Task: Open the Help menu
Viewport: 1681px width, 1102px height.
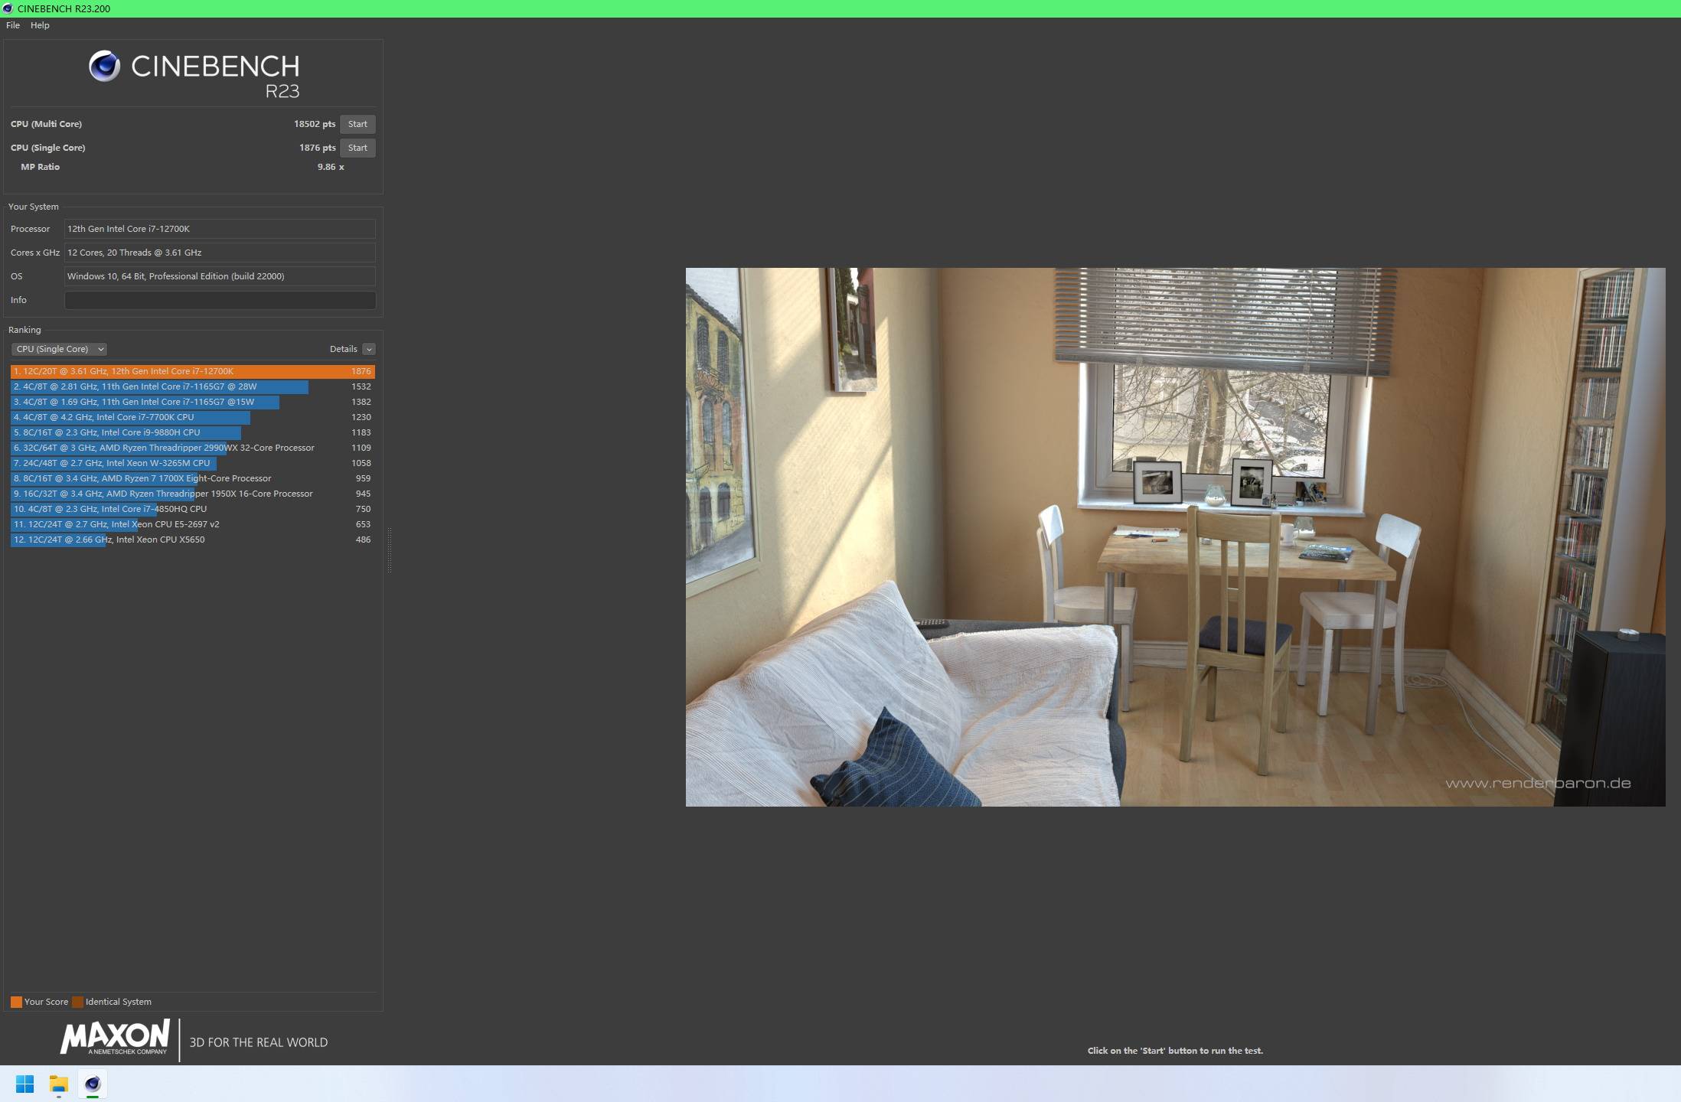Action: 40,25
